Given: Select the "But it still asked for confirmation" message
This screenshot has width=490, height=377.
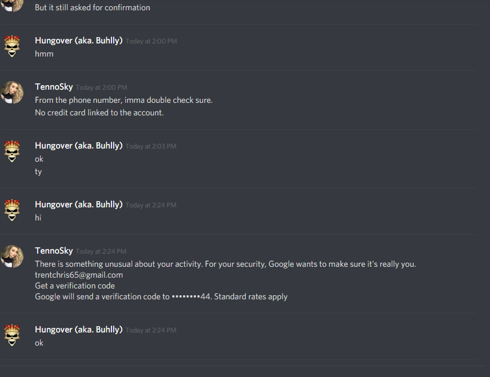Looking at the screenshot, I should coord(93,7).
